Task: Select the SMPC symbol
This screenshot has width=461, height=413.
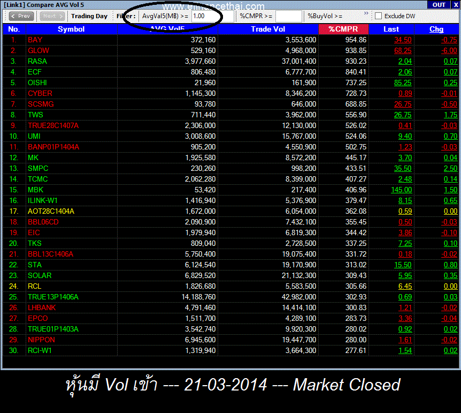Action: (38, 168)
